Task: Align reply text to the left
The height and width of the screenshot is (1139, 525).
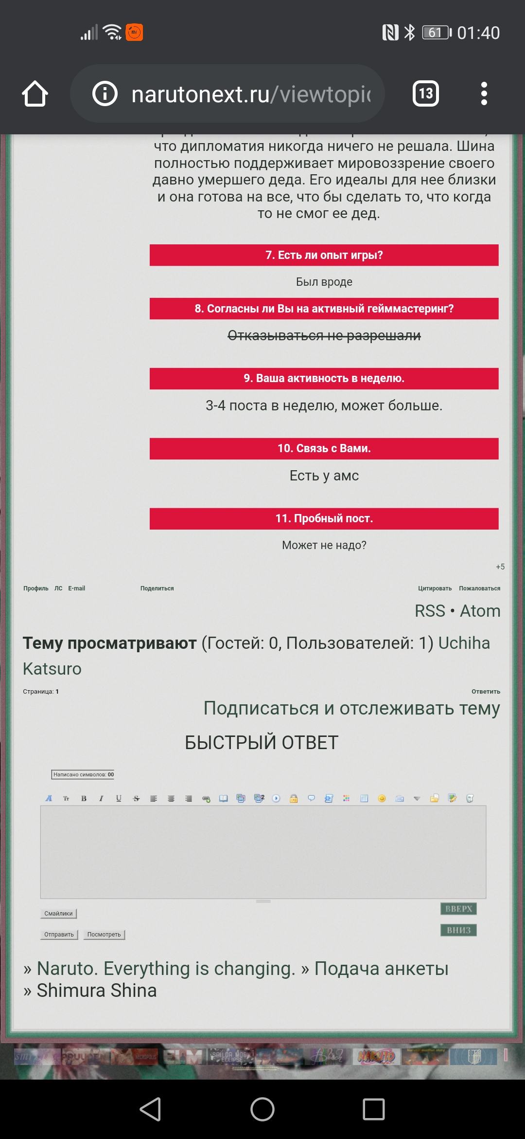Action: click(154, 798)
